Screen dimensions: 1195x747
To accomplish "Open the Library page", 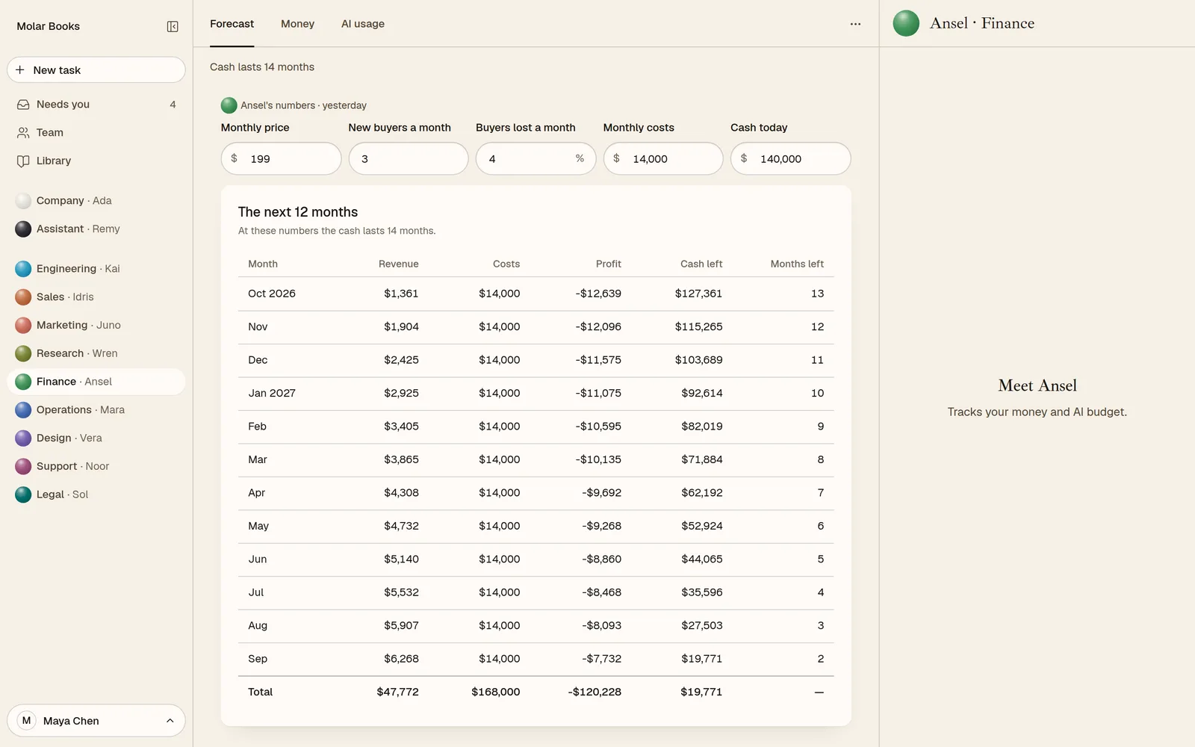I will pos(96,161).
